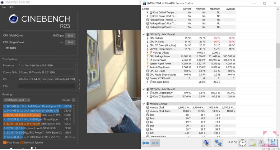Click the Identical System legend swatch

pyautogui.click(x=22, y=143)
